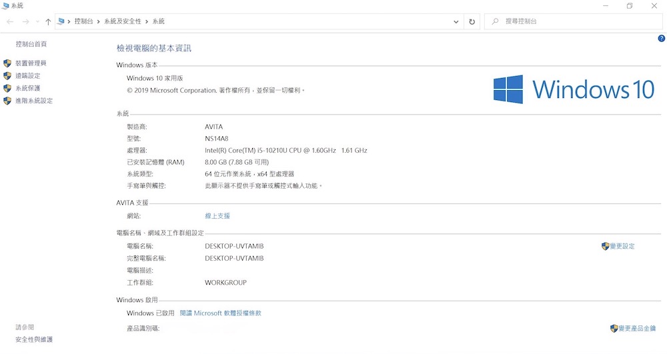The width and height of the screenshot is (667, 354).
Task: Open 進階系統設定 in the sidebar
Action: tap(33, 101)
